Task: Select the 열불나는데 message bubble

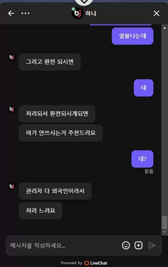Action: pos(132,36)
